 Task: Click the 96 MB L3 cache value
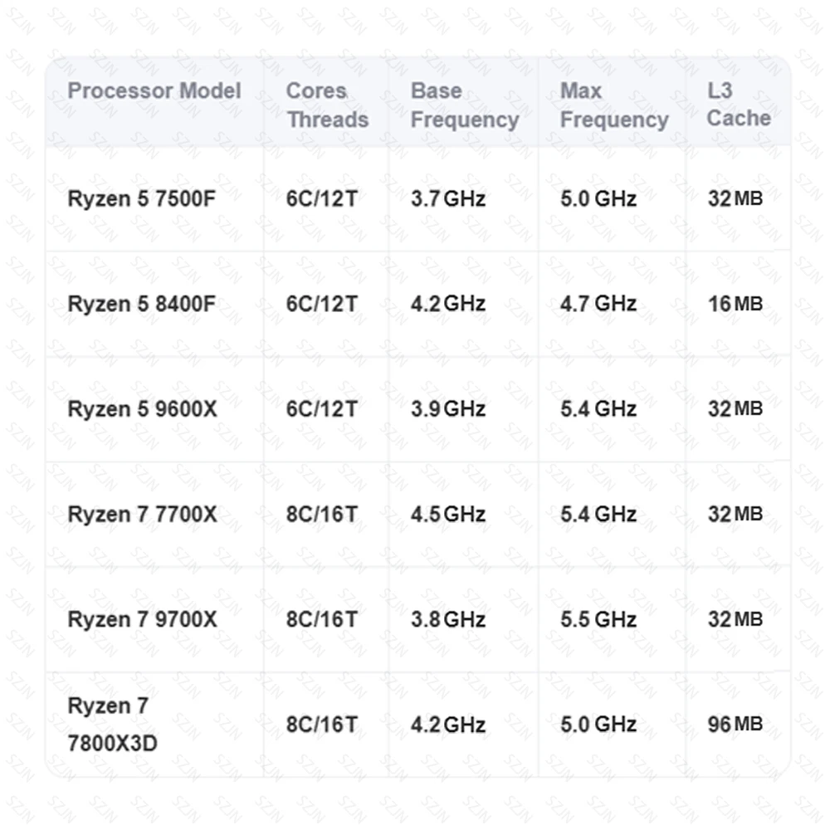click(735, 725)
